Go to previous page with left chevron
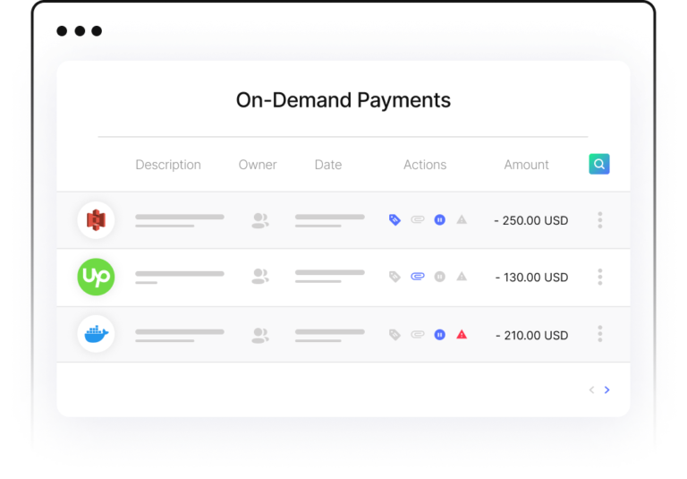The width and height of the screenshot is (687, 479). coord(591,389)
